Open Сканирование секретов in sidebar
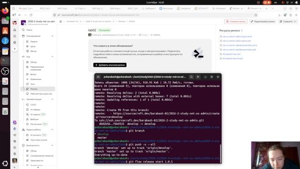The image size is (300, 169). click(x=42, y=156)
